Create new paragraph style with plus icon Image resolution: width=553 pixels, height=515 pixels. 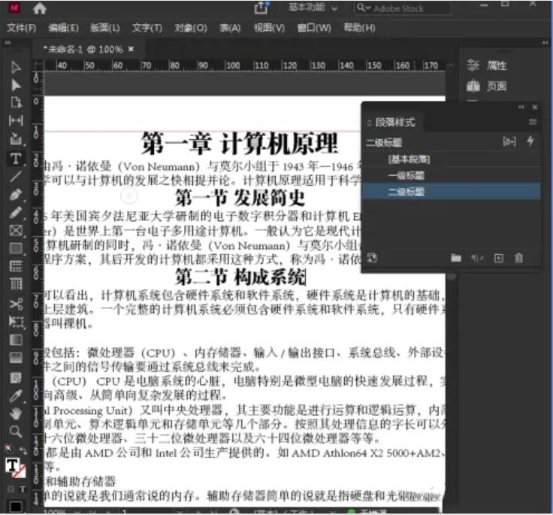coord(498,258)
